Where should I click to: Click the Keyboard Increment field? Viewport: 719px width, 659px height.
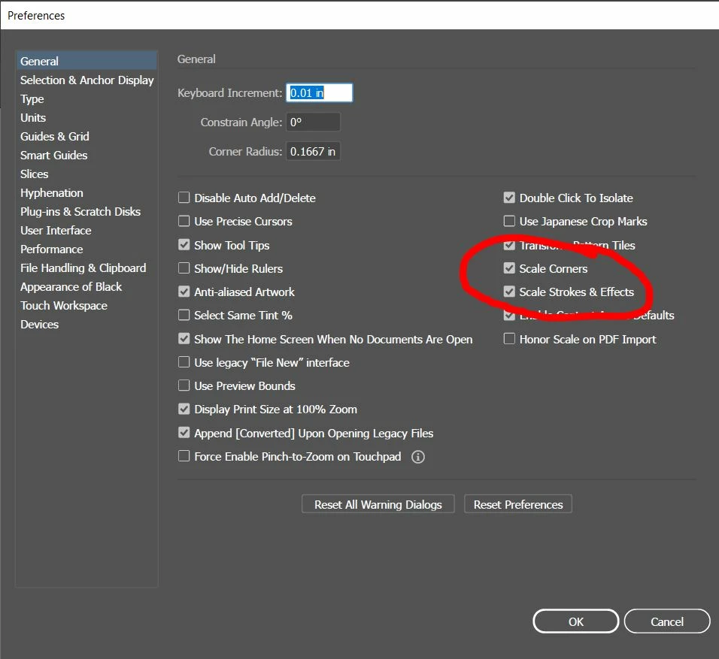pyautogui.click(x=319, y=93)
